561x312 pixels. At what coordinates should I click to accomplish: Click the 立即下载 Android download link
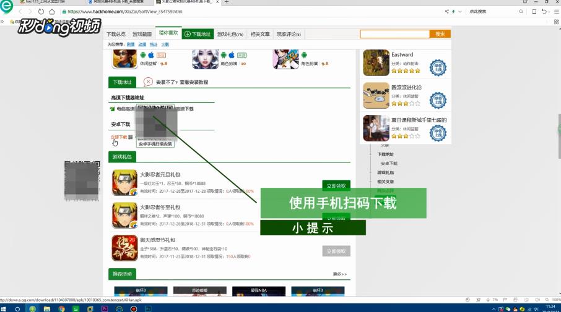click(x=118, y=137)
